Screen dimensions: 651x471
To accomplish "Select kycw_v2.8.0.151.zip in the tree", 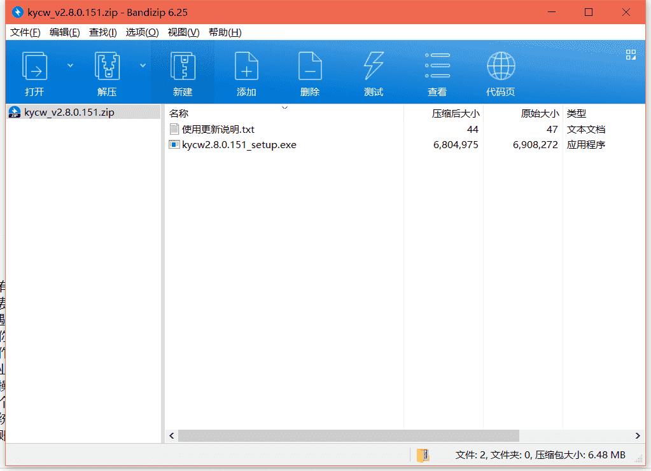I will 69,113.
